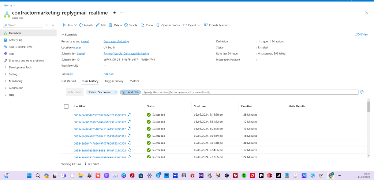Click Edit pencil in the toolbar
Screen dimensions: 374x180
(x=101, y=25)
